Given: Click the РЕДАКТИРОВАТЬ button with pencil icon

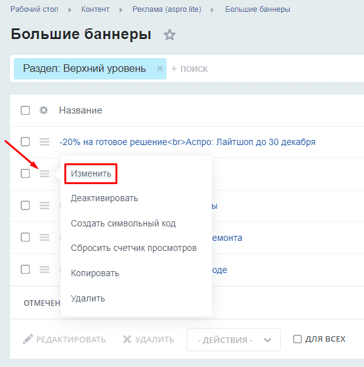Looking at the screenshot, I should [64, 339].
